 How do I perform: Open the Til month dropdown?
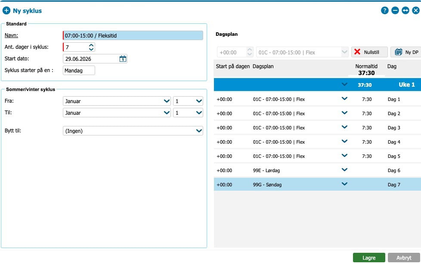coord(117,113)
